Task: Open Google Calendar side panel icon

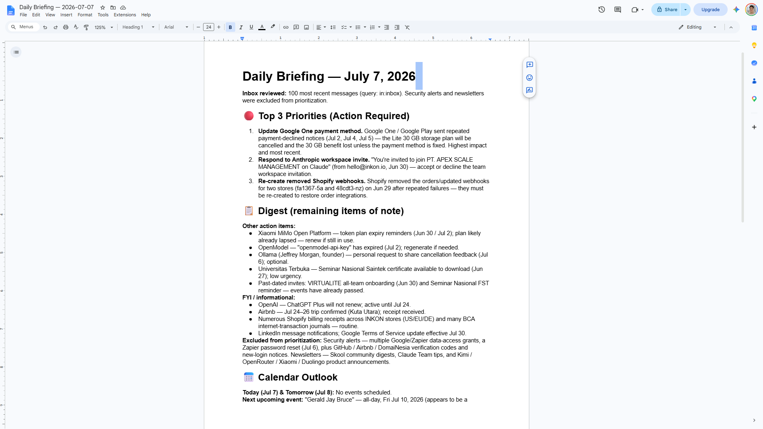Action: click(x=754, y=27)
